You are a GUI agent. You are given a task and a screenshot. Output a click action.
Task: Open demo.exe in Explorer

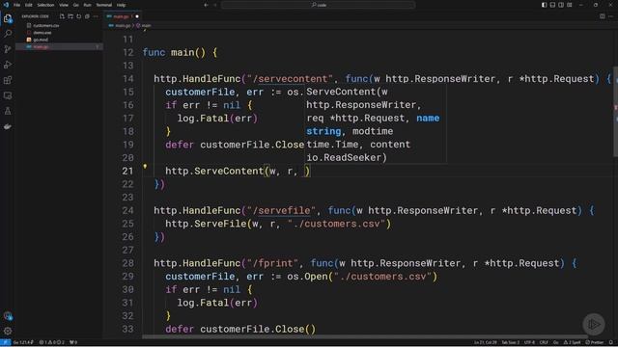tap(42, 33)
